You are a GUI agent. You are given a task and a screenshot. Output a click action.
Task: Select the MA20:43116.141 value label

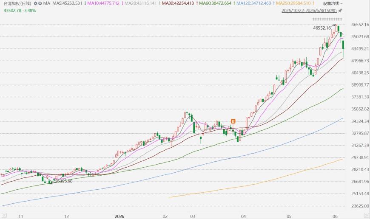pos(140,3)
